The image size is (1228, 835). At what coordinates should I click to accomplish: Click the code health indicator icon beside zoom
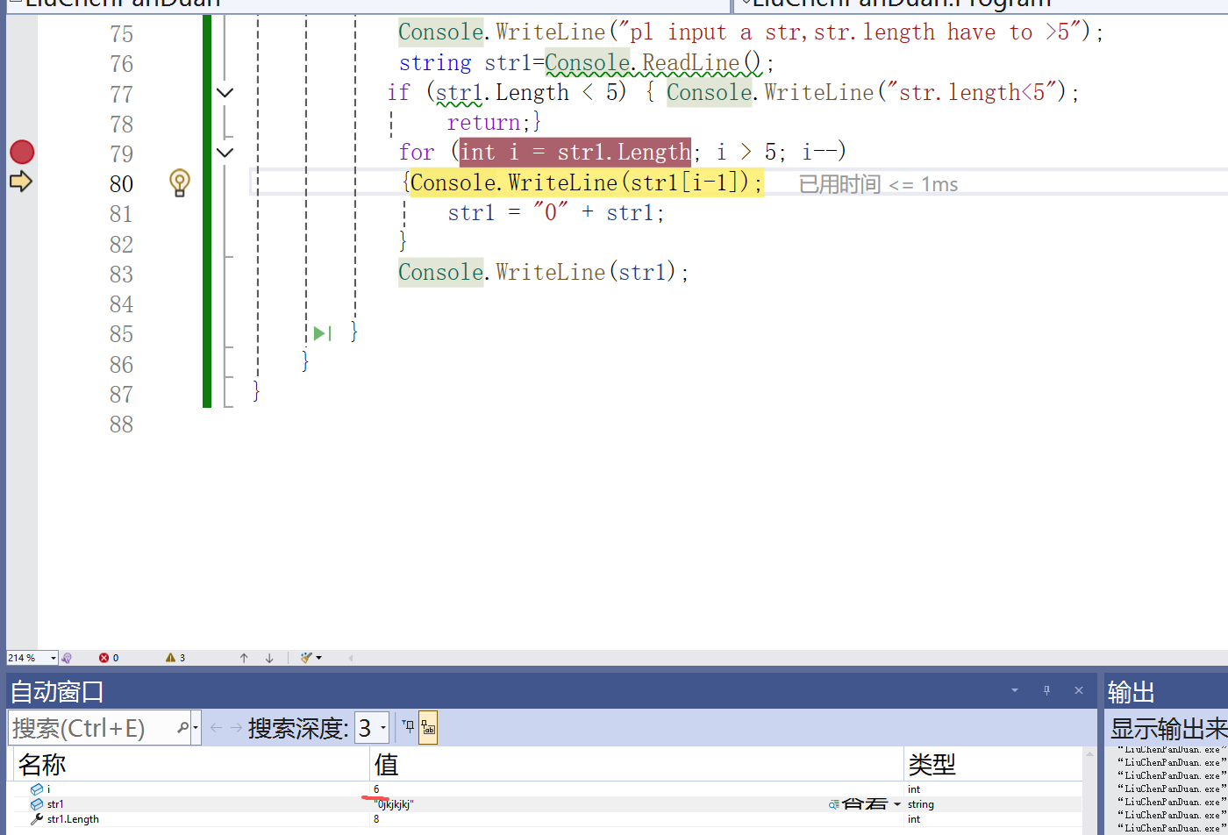tap(67, 657)
